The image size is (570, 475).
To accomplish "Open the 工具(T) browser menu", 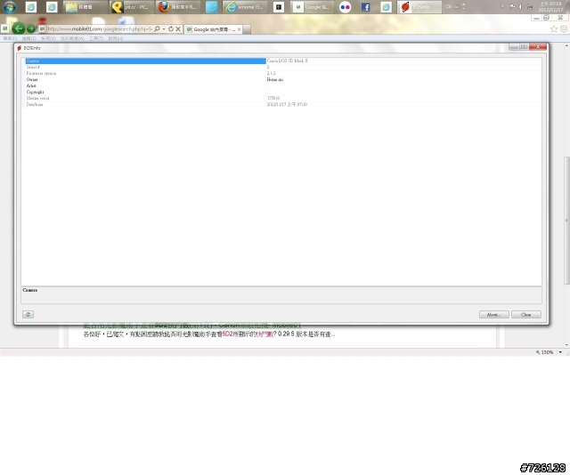I will tap(96, 38).
